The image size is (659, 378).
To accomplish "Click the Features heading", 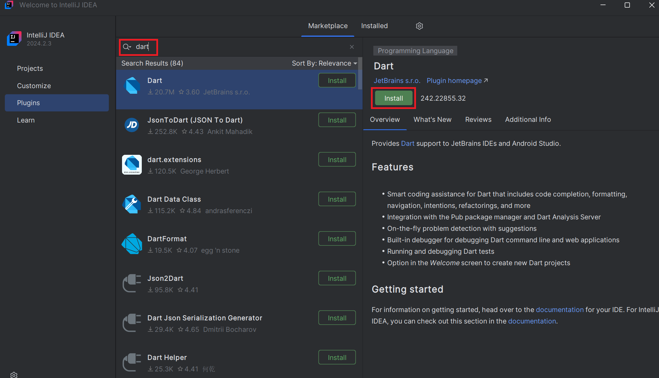I will 392,167.
